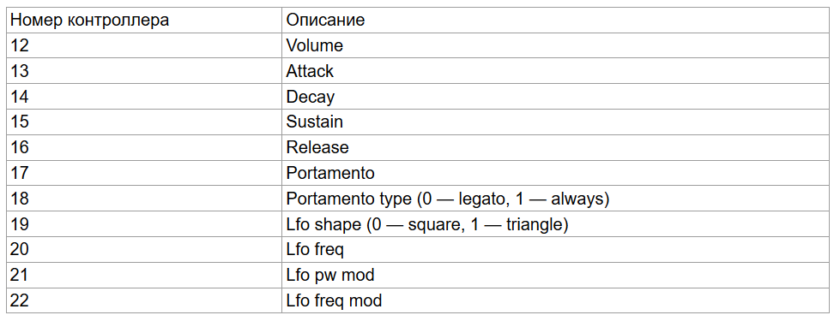840x321 pixels.
Task: Click controller number 12 cell
Action: pyautogui.click(x=144, y=45)
